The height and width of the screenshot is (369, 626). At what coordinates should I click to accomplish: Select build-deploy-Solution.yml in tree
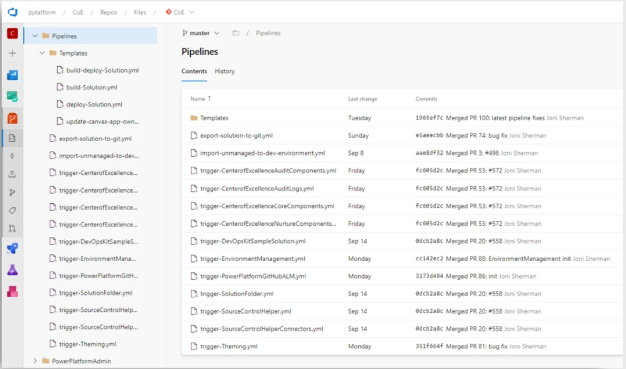click(102, 70)
